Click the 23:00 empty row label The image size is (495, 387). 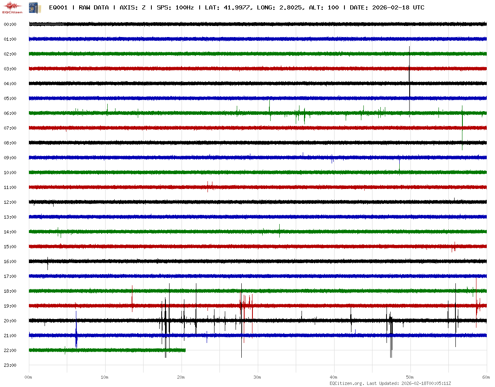click(10, 365)
